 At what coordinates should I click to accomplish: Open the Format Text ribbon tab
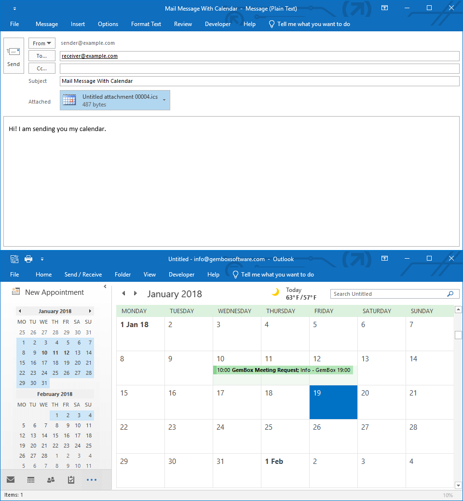click(x=147, y=24)
